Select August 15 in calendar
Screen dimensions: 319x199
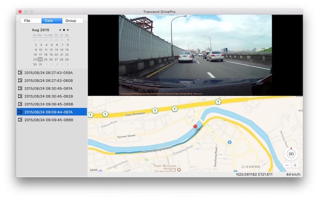coord(67,50)
